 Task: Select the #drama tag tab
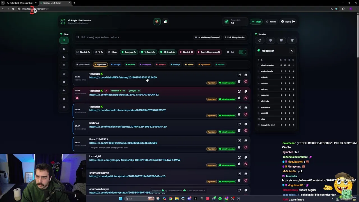coord(161,65)
